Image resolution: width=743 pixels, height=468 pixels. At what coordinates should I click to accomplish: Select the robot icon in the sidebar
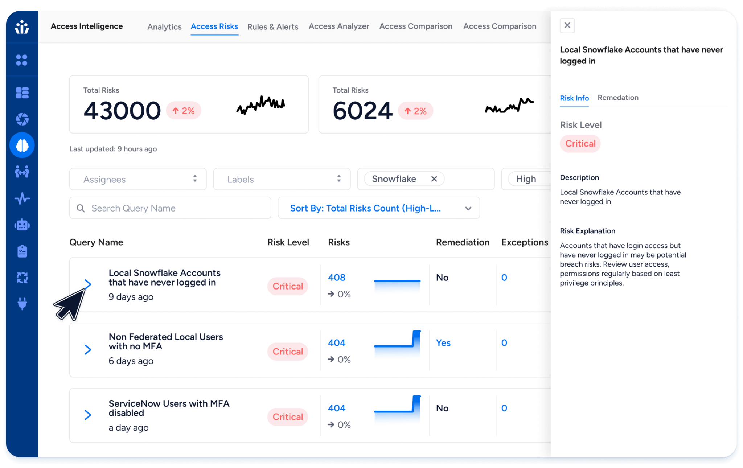pyautogui.click(x=22, y=225)
